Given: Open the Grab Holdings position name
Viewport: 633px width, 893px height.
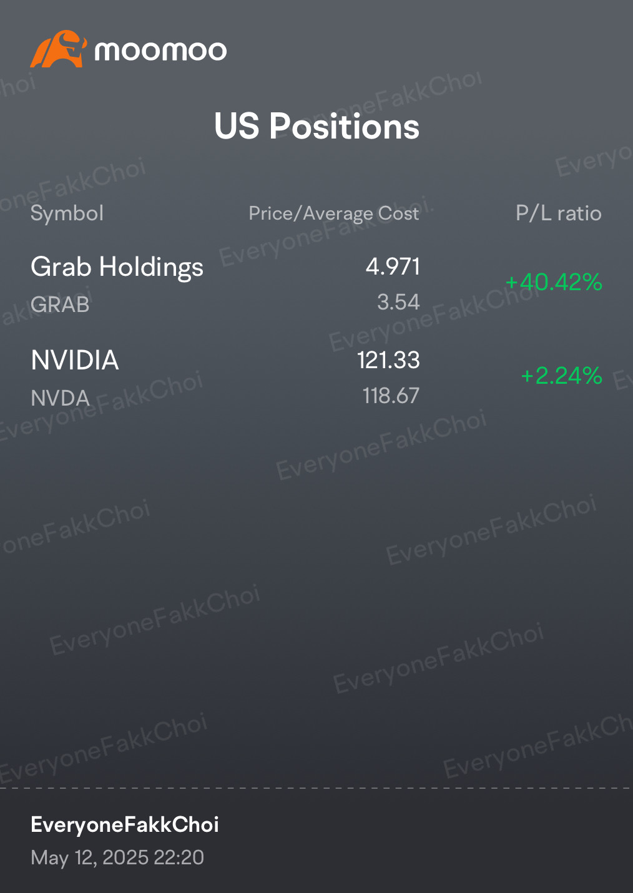Looking at the screenshot, I should click(117, 267).
